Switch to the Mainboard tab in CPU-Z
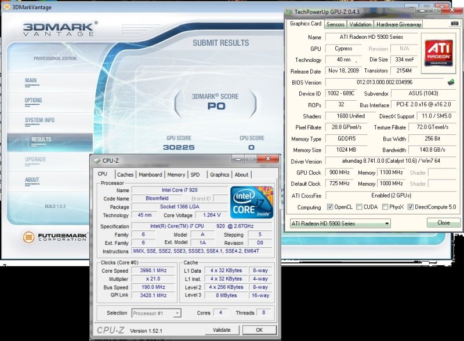This screenshot has width=464, height=341. tap(150, 175)
